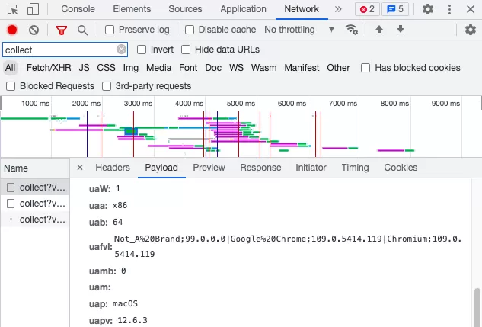The width and height of the screenshot is (482, 327).
Task: Clear the collect filter text
Action: pyautogui.click(x=121, y=50)
